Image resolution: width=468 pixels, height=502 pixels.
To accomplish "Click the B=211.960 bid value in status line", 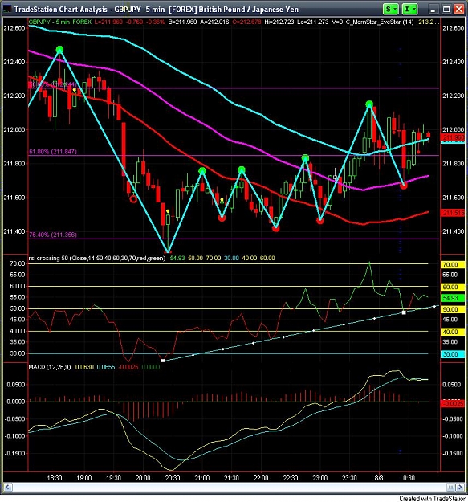I will (x=182, y=22).
